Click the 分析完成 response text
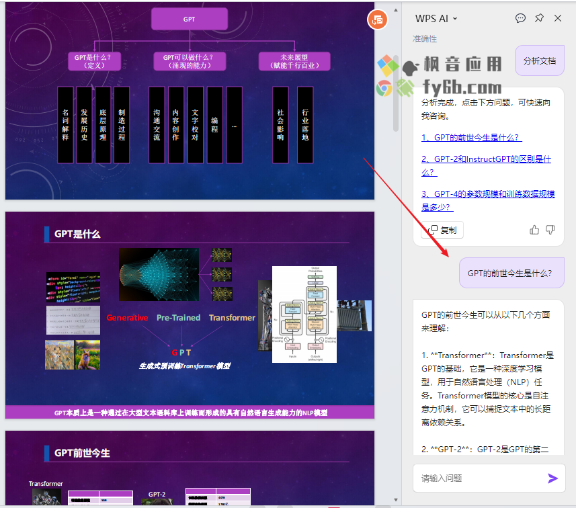This screenshot has height=508, width=576. click(x=486, y=109)
